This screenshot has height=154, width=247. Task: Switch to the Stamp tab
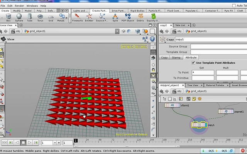pyautogui.click(x=176, y=57)
